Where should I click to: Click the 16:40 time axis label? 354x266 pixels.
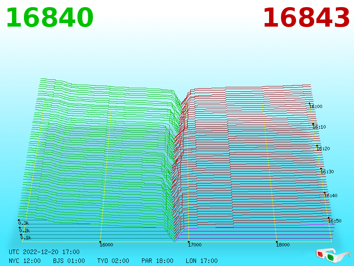click(331, 196)
